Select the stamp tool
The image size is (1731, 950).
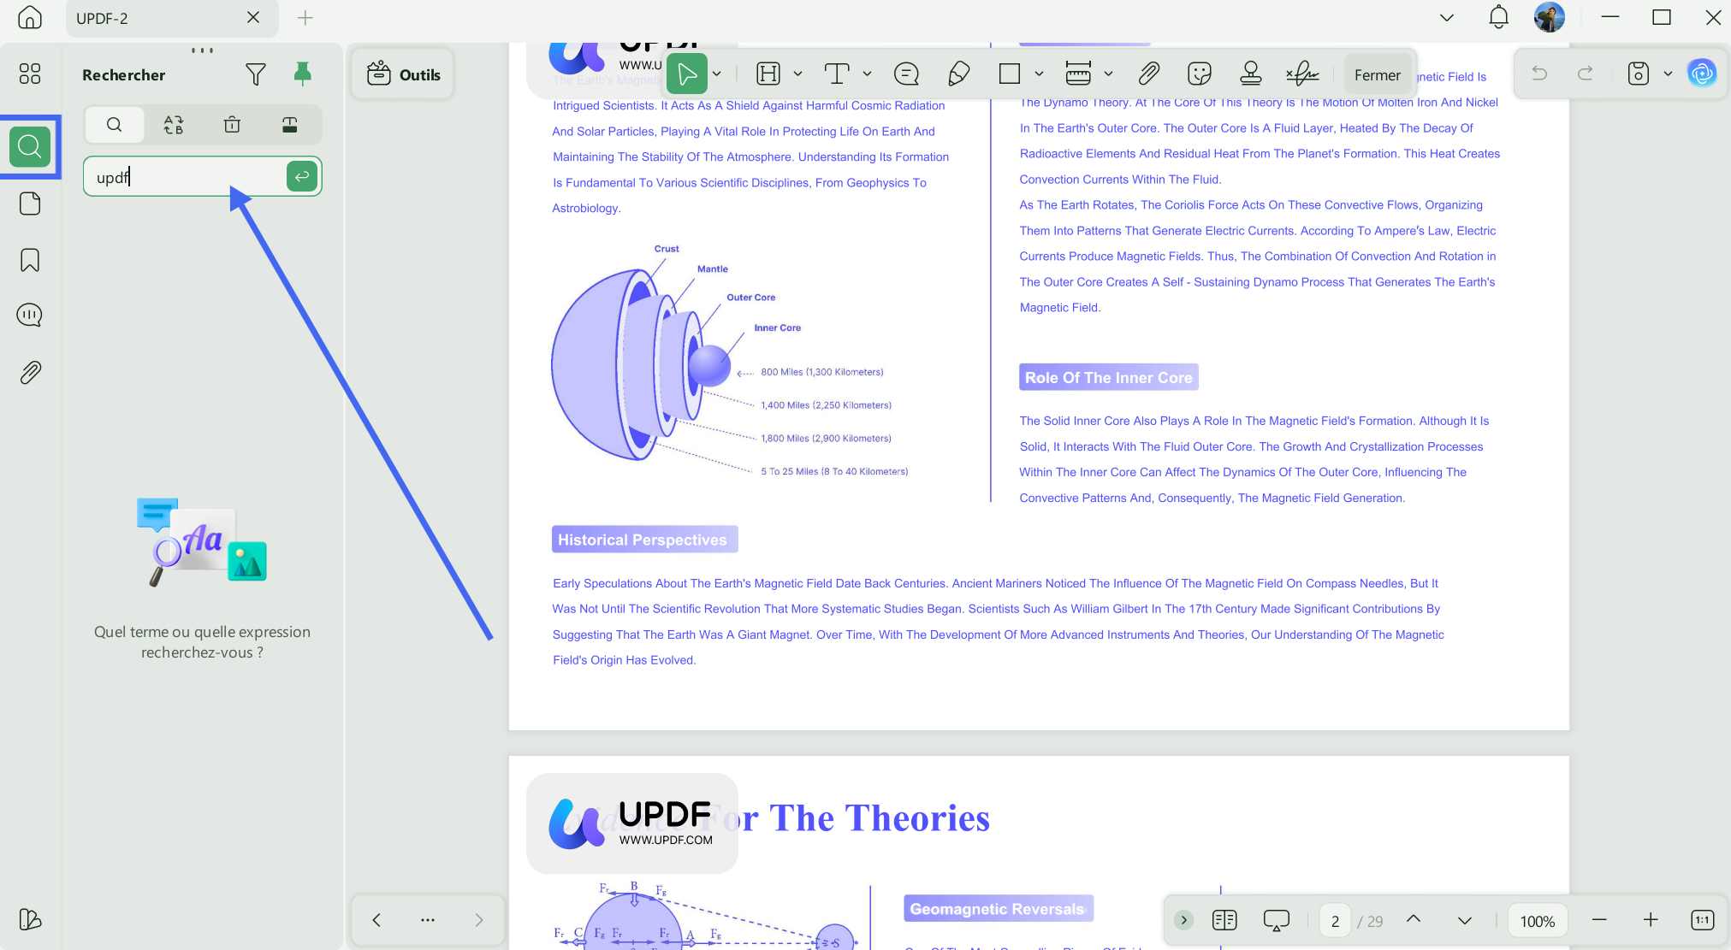pos(1251,74)
